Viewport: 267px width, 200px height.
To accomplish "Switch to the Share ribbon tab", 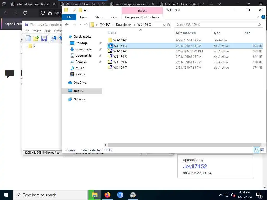I will click(99, 17).
